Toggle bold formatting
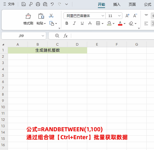Image resolution: width=154 pixels, height=150 pixels. click(x=67, y=23)
